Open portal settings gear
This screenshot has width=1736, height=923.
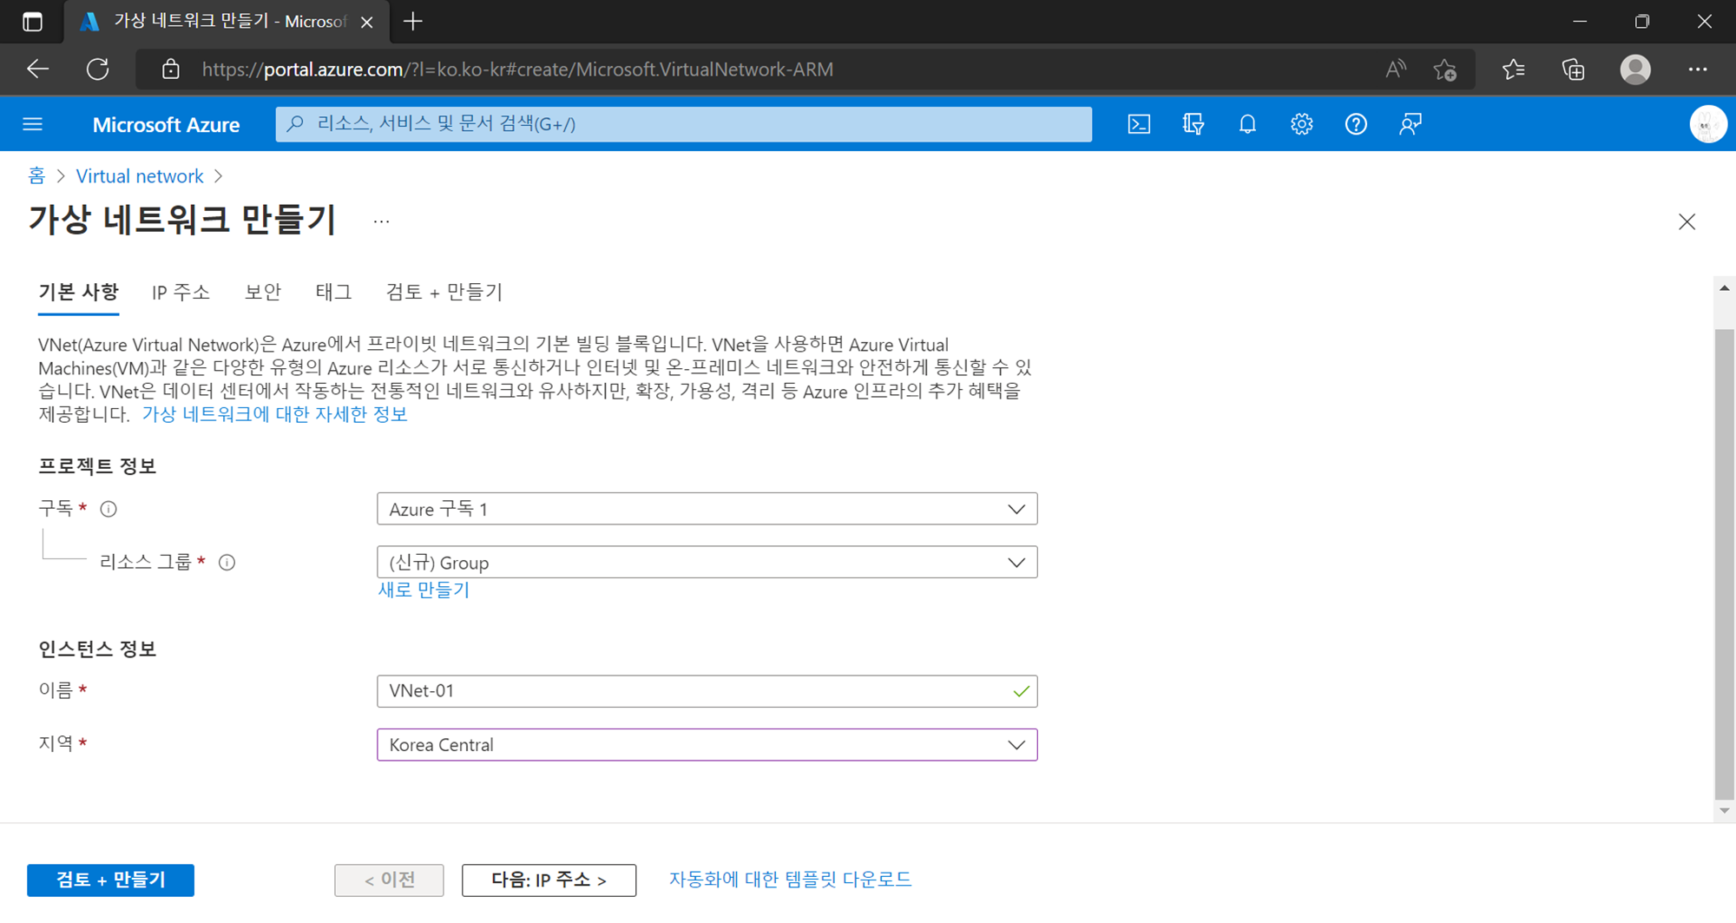pyautogui.click(x=1301, y=124)
